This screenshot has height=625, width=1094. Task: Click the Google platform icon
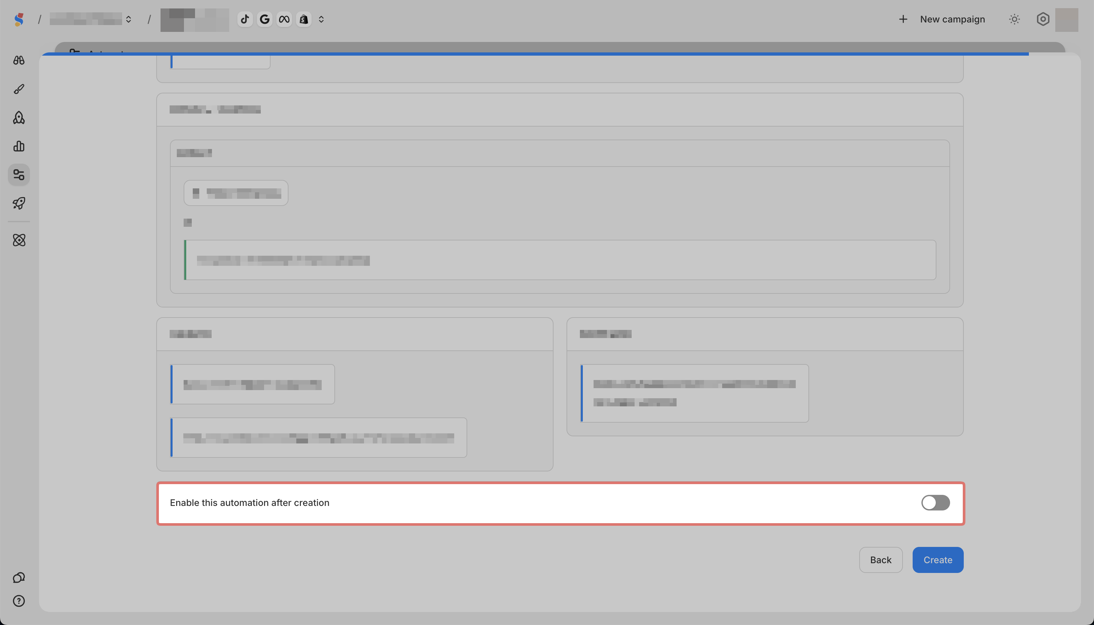click(x=265, y=19)
